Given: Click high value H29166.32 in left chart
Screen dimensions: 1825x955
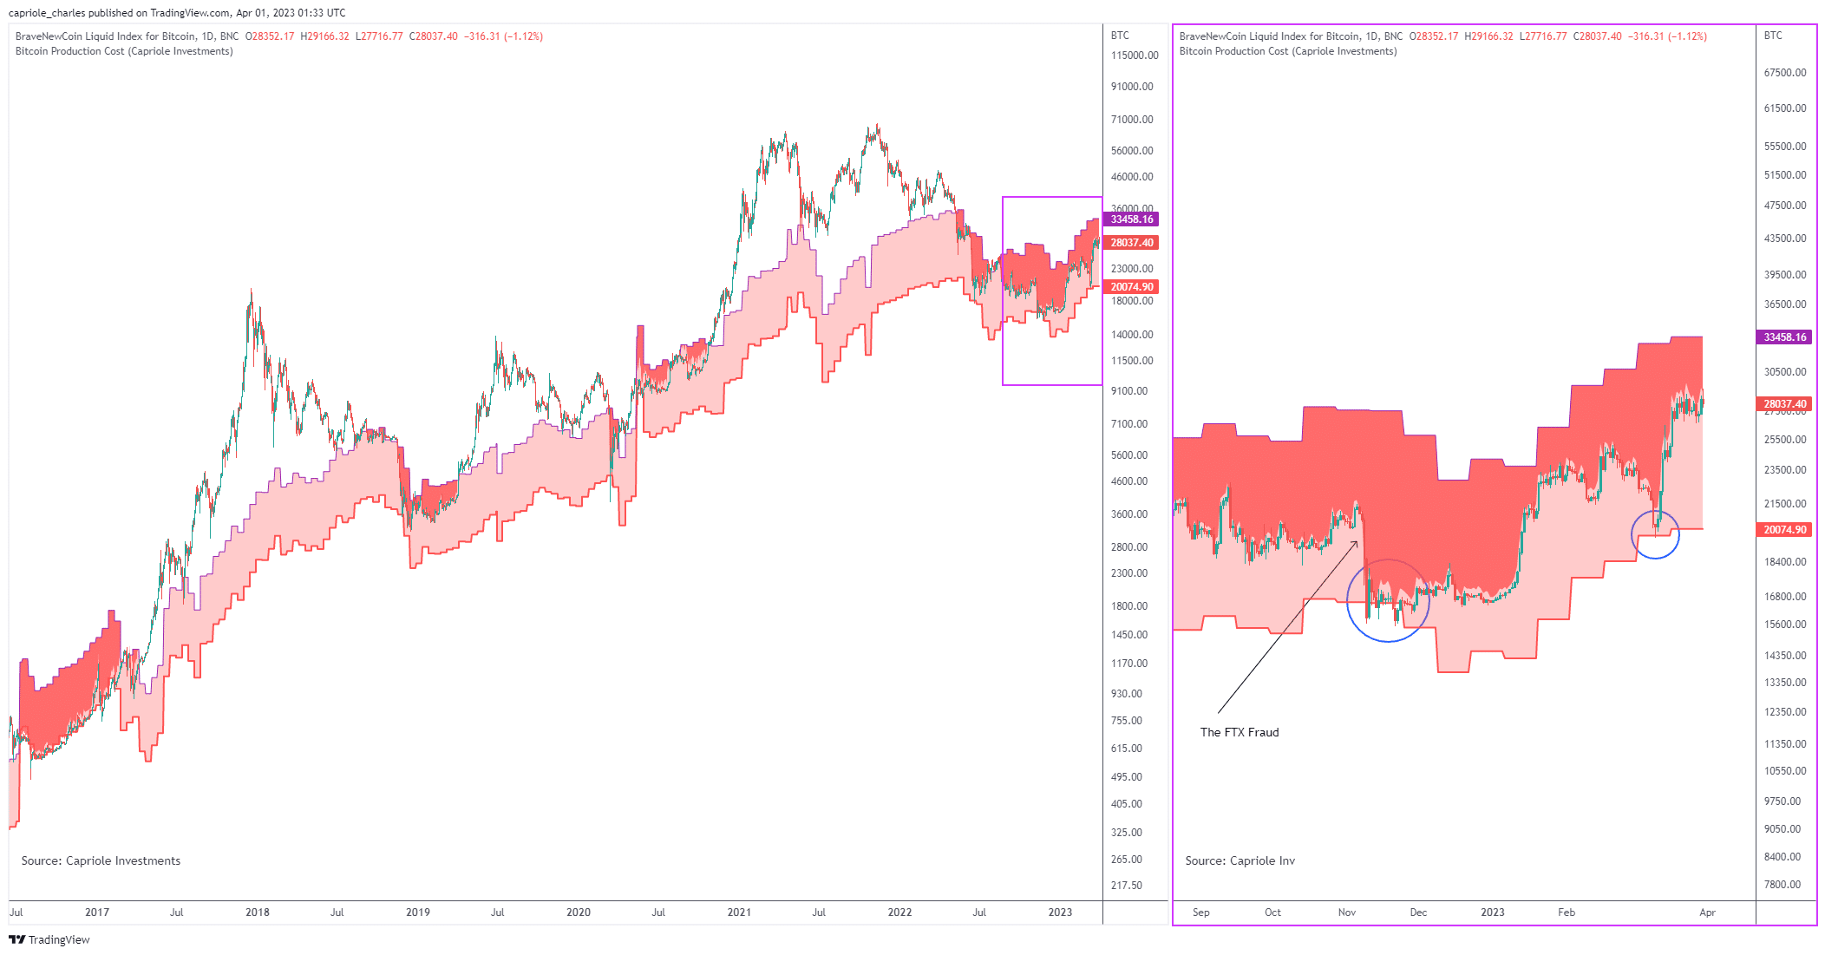Looking at the screenshot, I should pos(324,36).
